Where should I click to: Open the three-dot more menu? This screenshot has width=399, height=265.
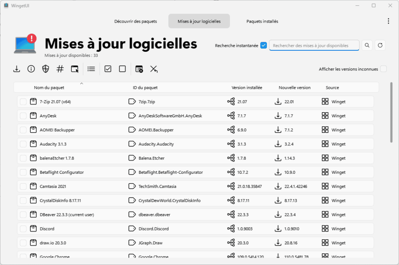click(388, 21)
